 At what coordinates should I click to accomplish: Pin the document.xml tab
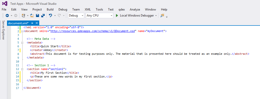tap(32, 23)
